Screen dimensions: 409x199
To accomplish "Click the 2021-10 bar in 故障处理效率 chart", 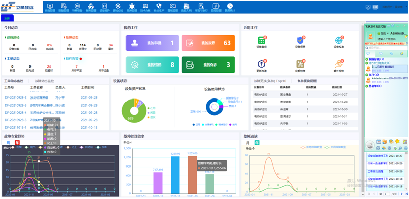I will 192,175.
